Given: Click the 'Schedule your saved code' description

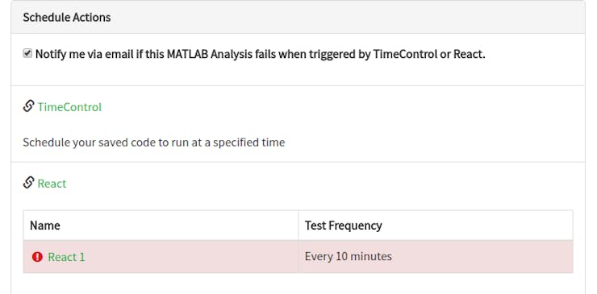Looking at the screenshot, I should (x=154, y=143).
